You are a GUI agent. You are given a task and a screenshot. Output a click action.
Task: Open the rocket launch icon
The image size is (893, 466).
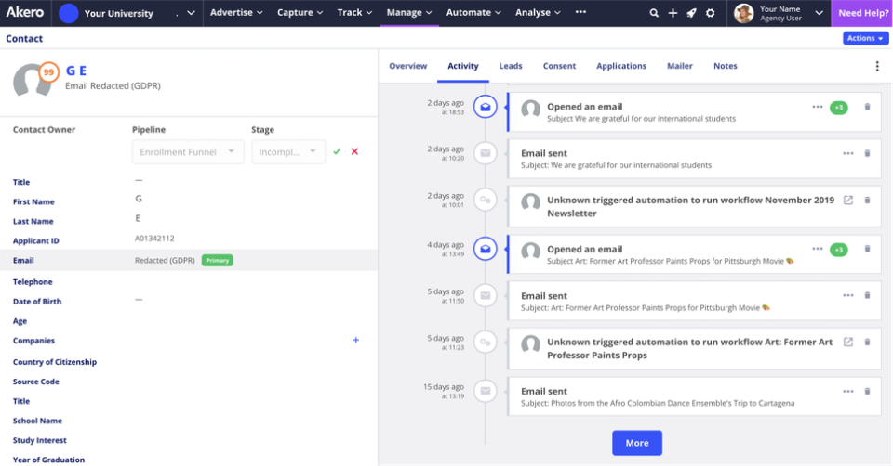[x=691, y=12]
